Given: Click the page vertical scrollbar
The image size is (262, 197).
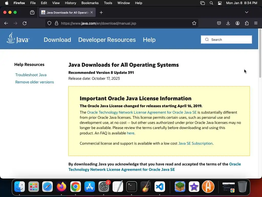Looking at the screenshot, I should point(260,54).
